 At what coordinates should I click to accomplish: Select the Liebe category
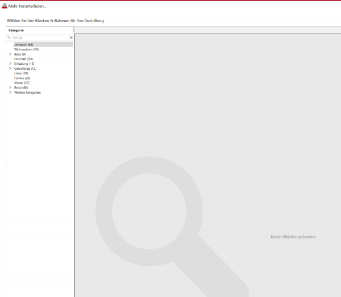pyautogui.click(x=21, y=73)
